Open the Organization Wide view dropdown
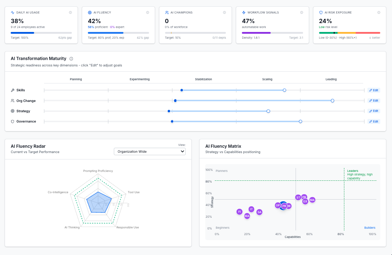392x255 pixels. [x=150, y=151]
